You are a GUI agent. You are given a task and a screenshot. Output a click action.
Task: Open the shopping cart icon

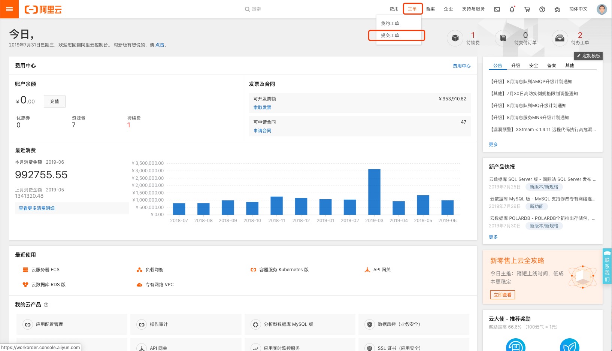coord(527,9)
